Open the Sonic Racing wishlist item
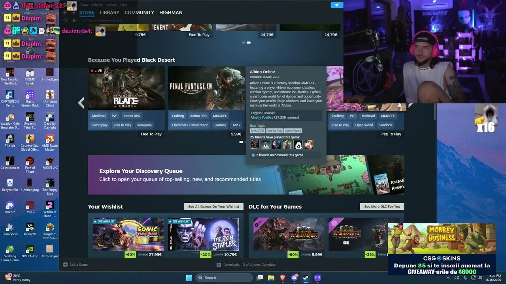Screen dimensions: 506x284 128,234
